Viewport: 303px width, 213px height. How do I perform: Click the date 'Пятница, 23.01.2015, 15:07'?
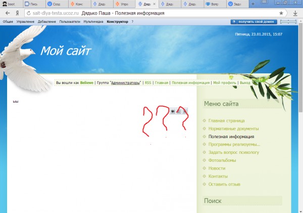pyautogui.click(x=259, y=34)
